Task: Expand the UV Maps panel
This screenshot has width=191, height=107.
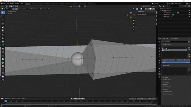Action: coord(165,77)
